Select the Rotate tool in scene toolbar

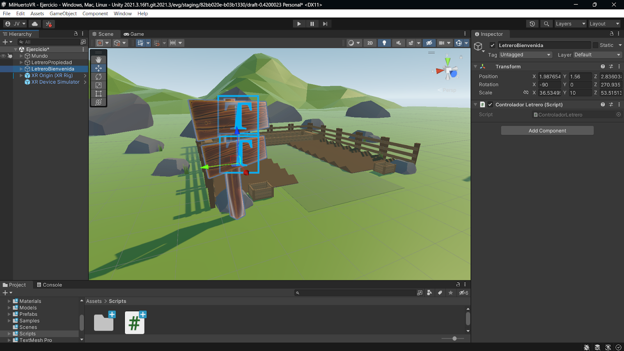[98, 77]
